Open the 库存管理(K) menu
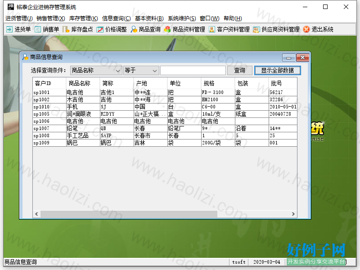Screen dimensions: 360x270 [x=84, y=18]
